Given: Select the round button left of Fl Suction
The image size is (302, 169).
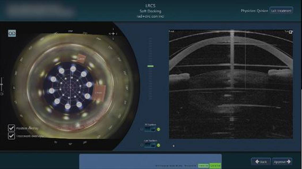Looking at the screenshot, I should click(x=142, y=129).
